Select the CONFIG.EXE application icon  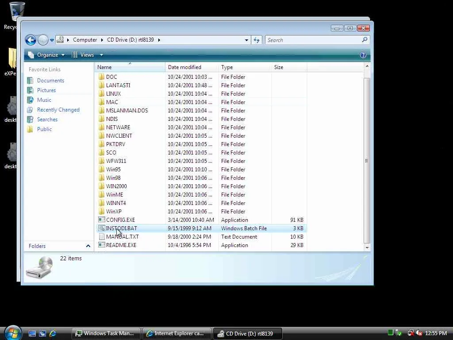(101, 220)
